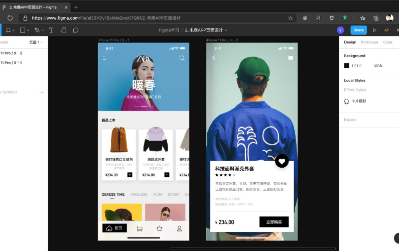Image resolution: width=399 pixels, height=251 pixels.
Task: Click the heart favorite button
Action: point(282,161)
